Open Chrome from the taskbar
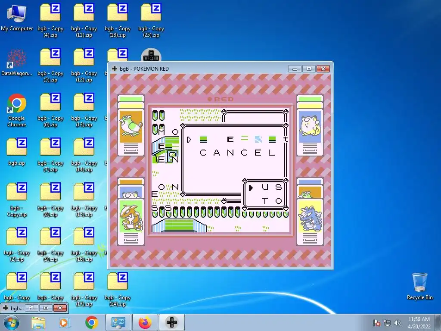441x331 pixels. pos(91,322)
